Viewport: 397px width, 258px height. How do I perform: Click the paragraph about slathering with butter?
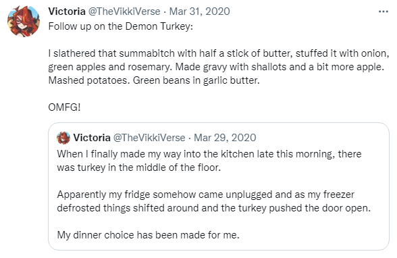tap(219, 67)
